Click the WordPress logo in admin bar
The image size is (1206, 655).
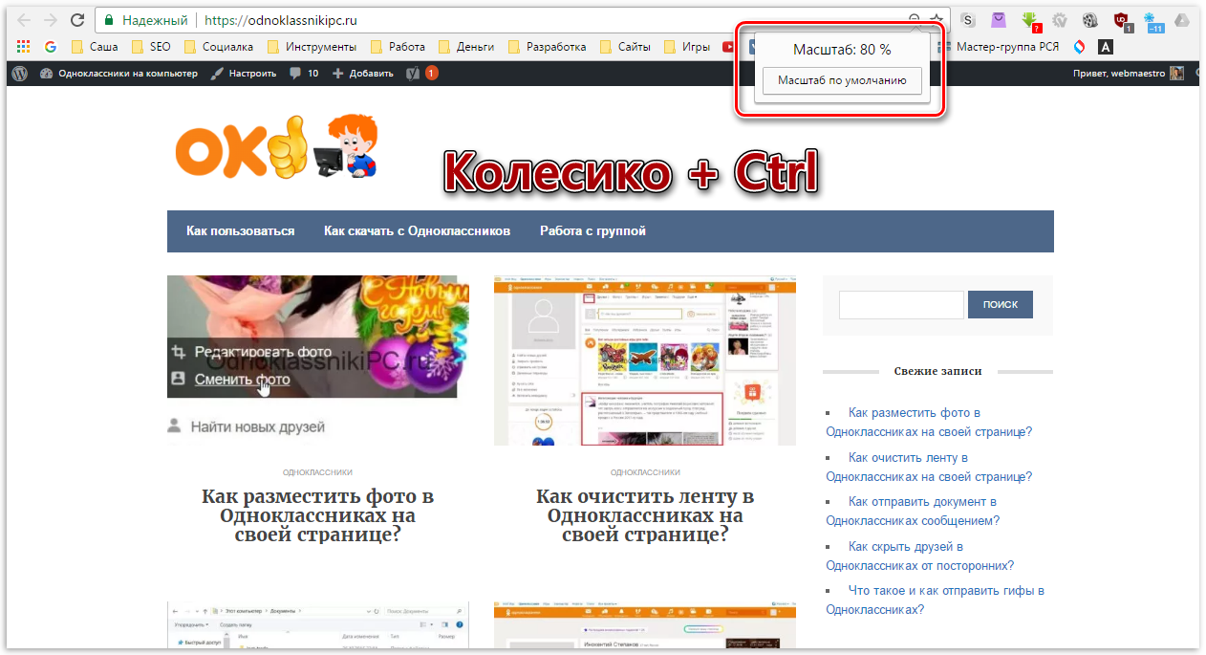click(20, 73)
